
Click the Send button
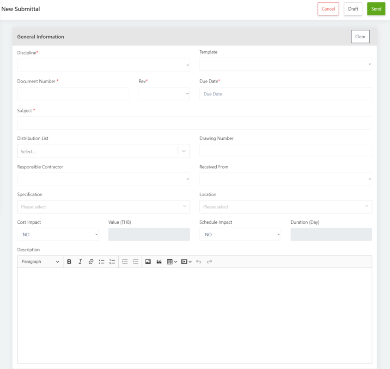coord(376,9)
